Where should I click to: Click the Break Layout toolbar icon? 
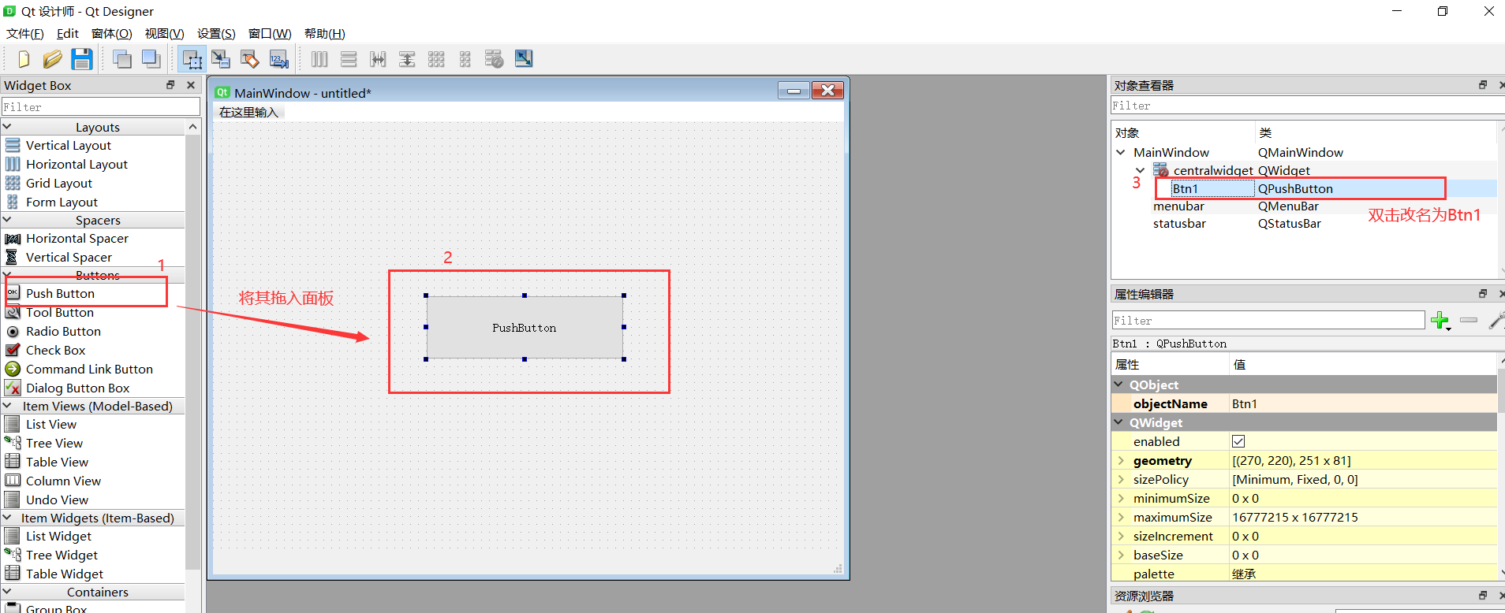[495, 59]
